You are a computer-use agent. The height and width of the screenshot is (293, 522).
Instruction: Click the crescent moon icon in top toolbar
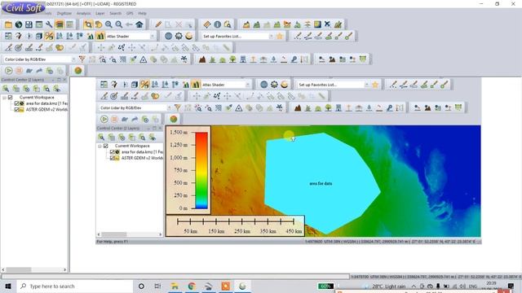click(188, 36)
